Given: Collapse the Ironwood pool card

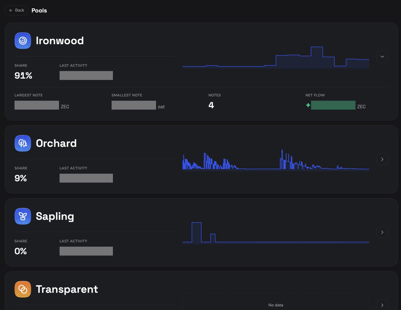Looking at the screenshot, I should [x=382, y=57].
